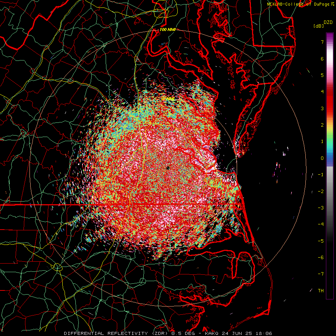Click the -7 value on color scale
Screen dimensions: 336x336
coord(321,274)
